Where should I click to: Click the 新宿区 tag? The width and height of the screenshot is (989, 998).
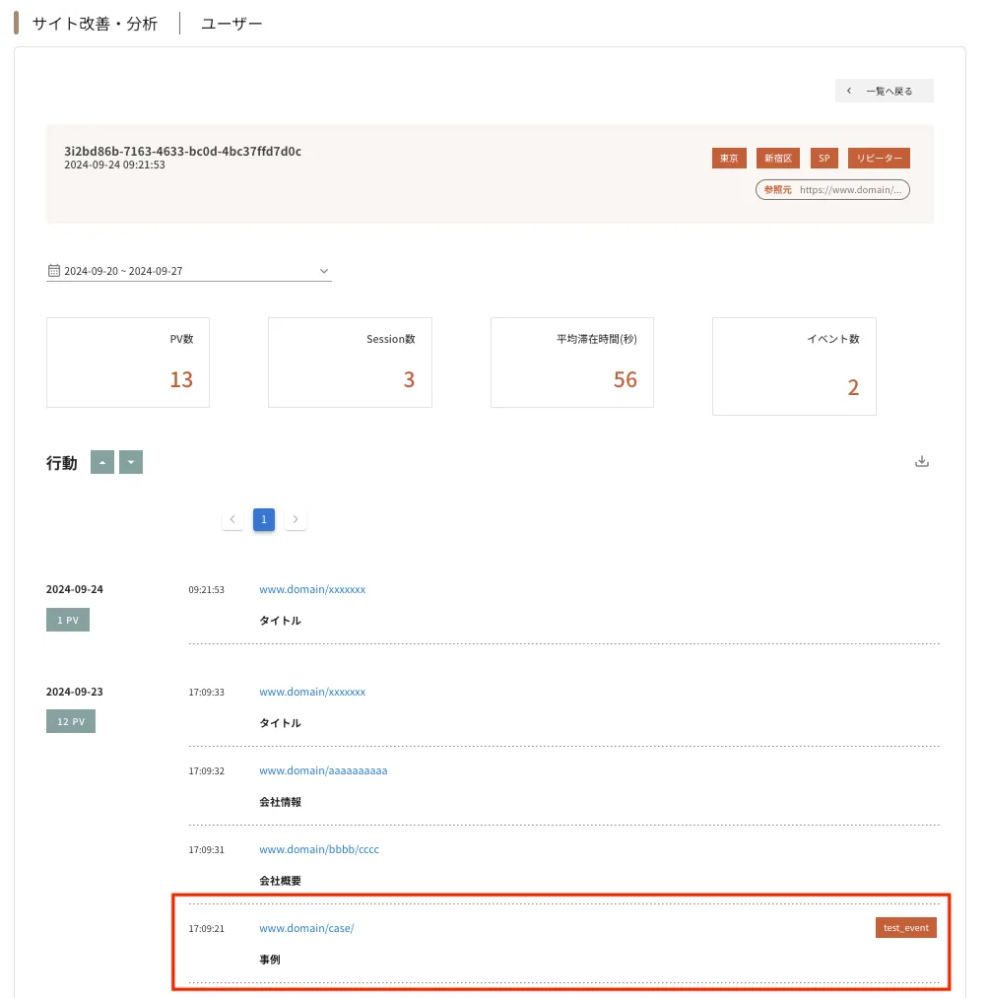point(778,158)
